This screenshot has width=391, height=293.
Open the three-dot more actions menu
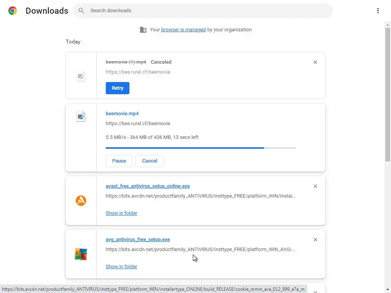tap(378, 11)
